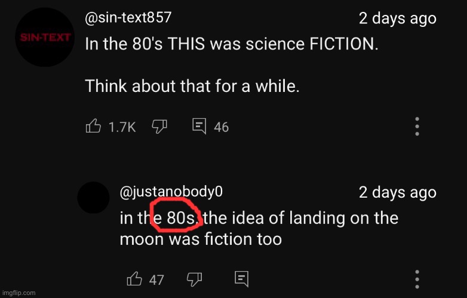The image size is (467, 298).
Task: Click reply's '2 days ago' timestamp
Action: 397,192
